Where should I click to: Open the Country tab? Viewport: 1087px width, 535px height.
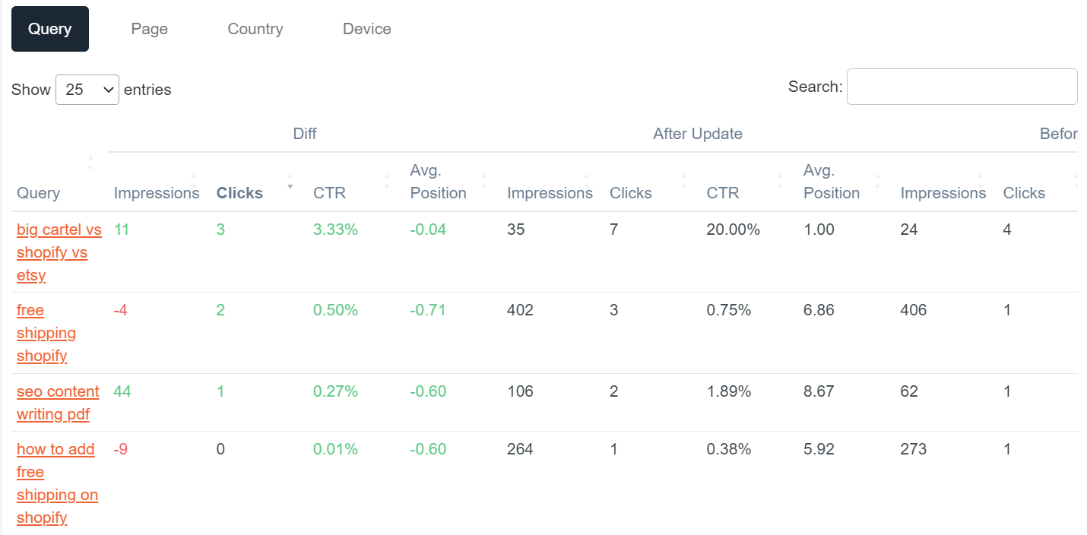[x=255, y=29]
